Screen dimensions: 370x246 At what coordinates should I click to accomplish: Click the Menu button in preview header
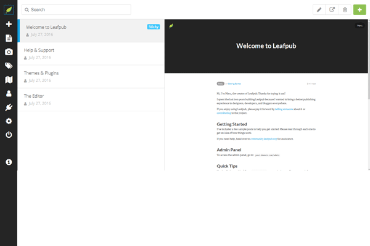point(360,25)
